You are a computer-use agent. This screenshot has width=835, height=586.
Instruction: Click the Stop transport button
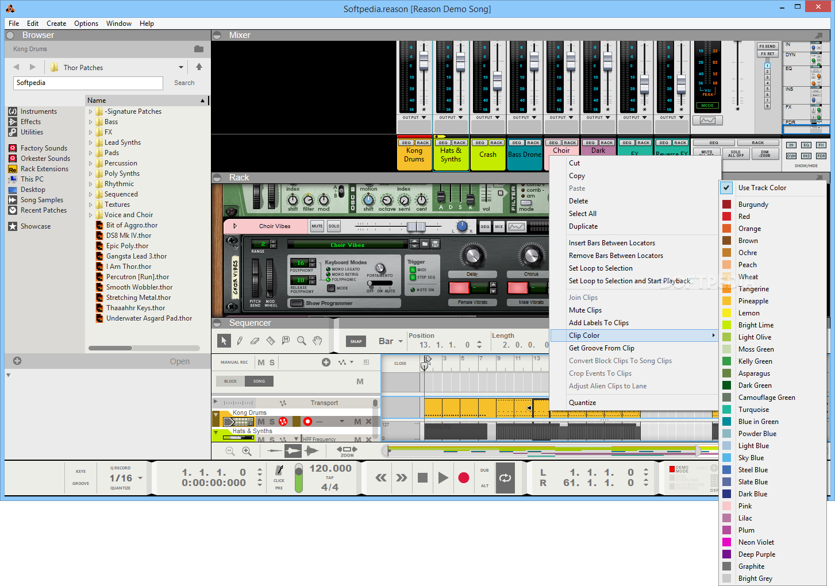(x=422, y=477)
